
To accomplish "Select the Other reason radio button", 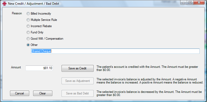I will click(x=28, y=45).
